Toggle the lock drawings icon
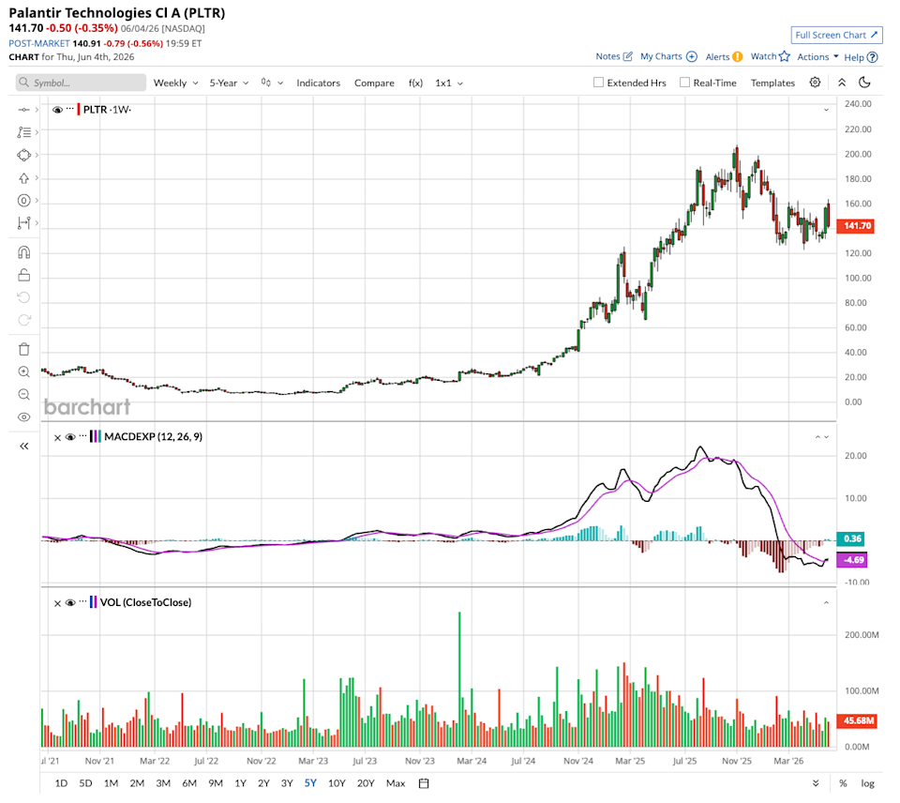The height and width of the screenshot is (803, 900). pos(23,275)
